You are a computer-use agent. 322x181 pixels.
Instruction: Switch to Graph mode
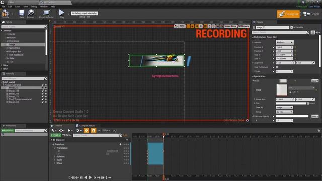[x=311, y=14]
